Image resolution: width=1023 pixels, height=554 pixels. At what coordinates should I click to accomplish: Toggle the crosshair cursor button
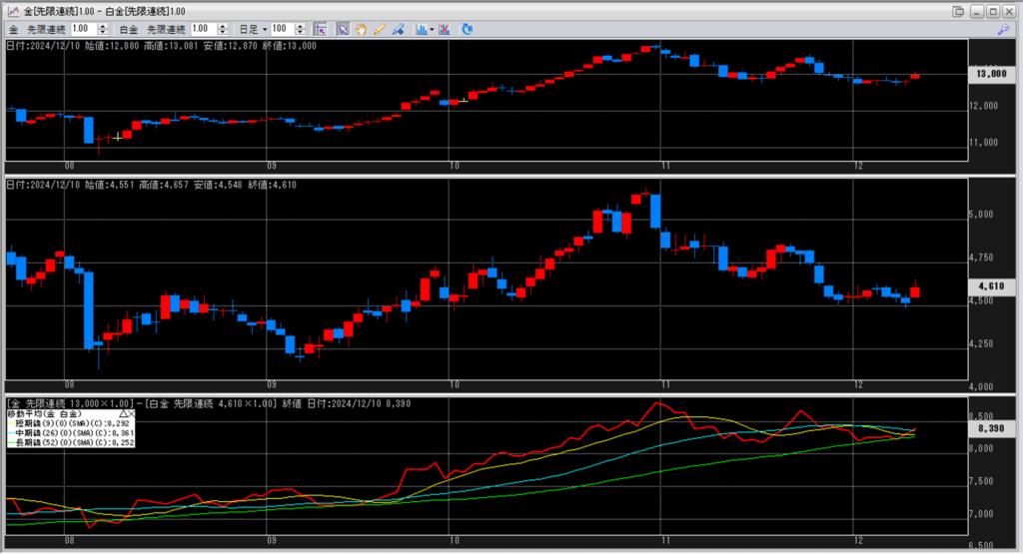(320, 29)
